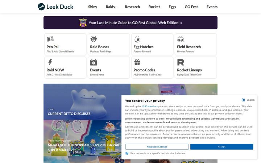
Task: Follow the 1183 vendors link
Action: pos(149,106)
